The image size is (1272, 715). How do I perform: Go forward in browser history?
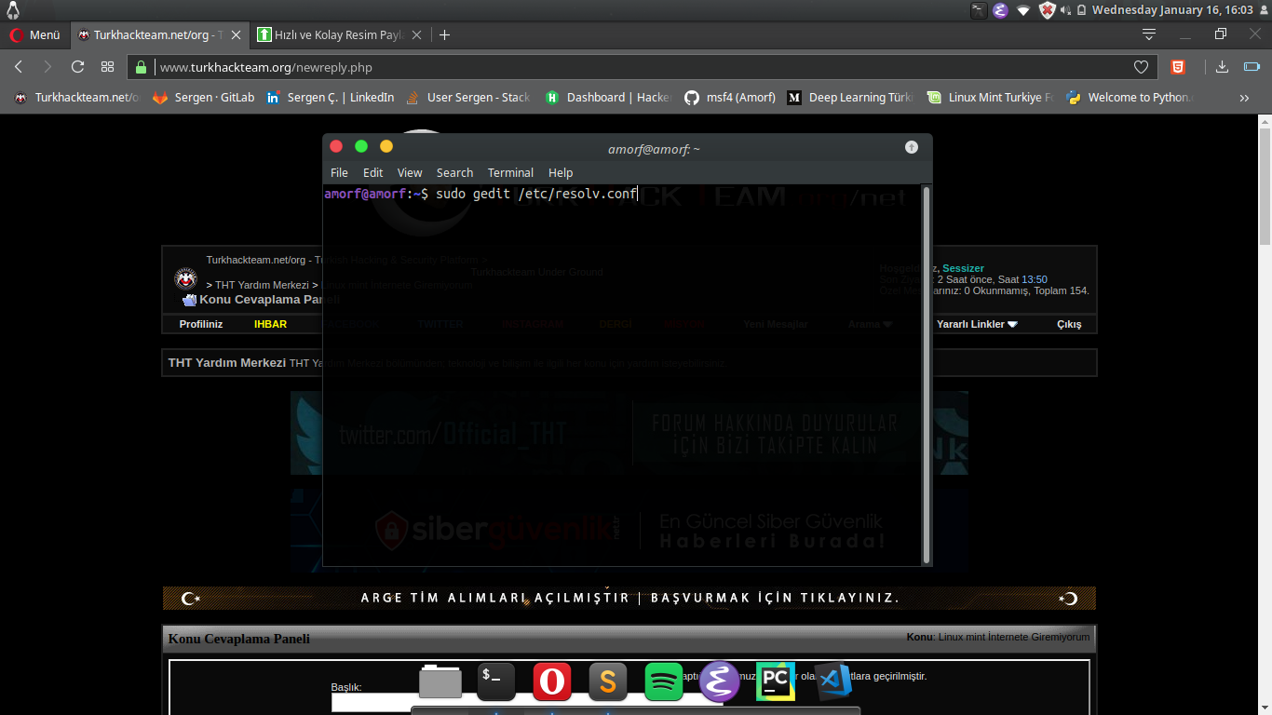coord(47,67)
